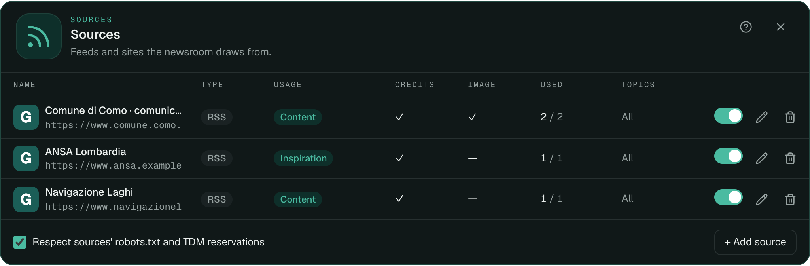Click the RSS tag for Navigazione Laghi
This screenshot has height=266, width=810.
coord(217,199)
